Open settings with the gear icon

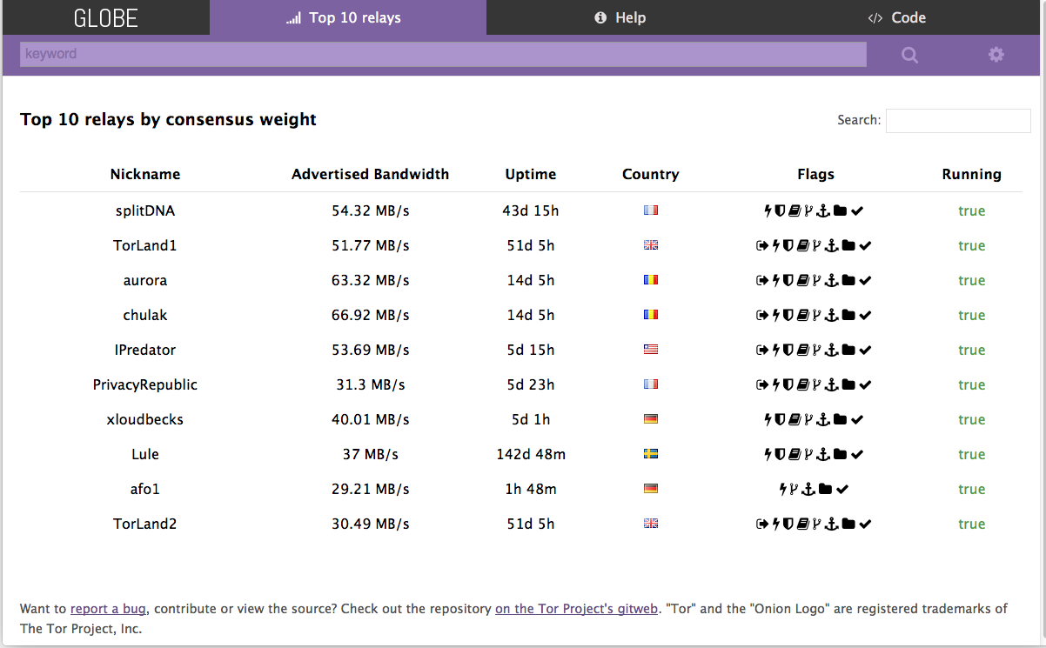coord(996,55)
